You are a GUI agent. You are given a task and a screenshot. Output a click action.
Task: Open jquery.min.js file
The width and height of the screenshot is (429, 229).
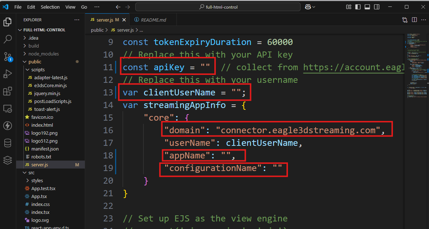(51, 93)
